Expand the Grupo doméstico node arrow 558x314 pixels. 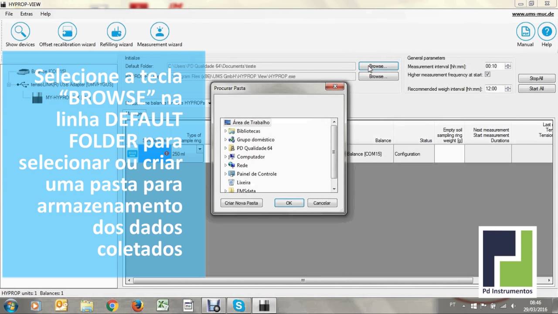click(x=225, y=140)
